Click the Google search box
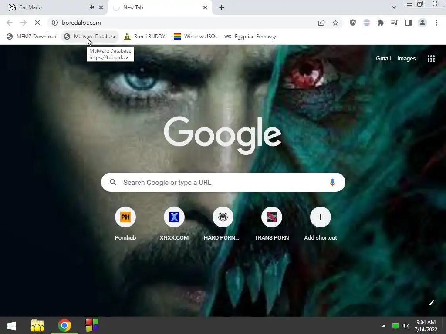446x334 pixels. coord(223,182)
